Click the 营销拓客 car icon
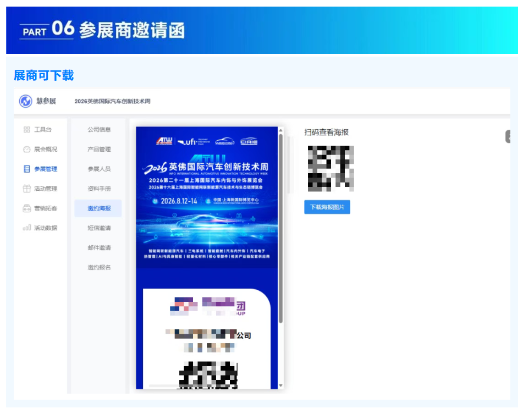Viewport: 523px width, 414px height. (x=27, y=208)
